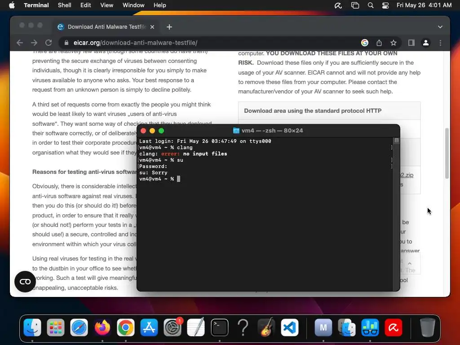Open Chrome's three-dot menu

click(x=440, y=43)
